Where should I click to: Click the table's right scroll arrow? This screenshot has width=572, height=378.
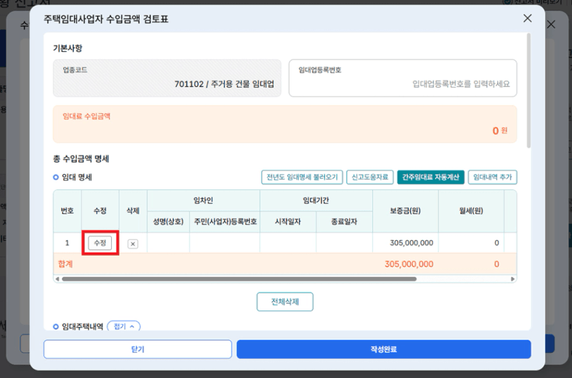coord(513,279)
